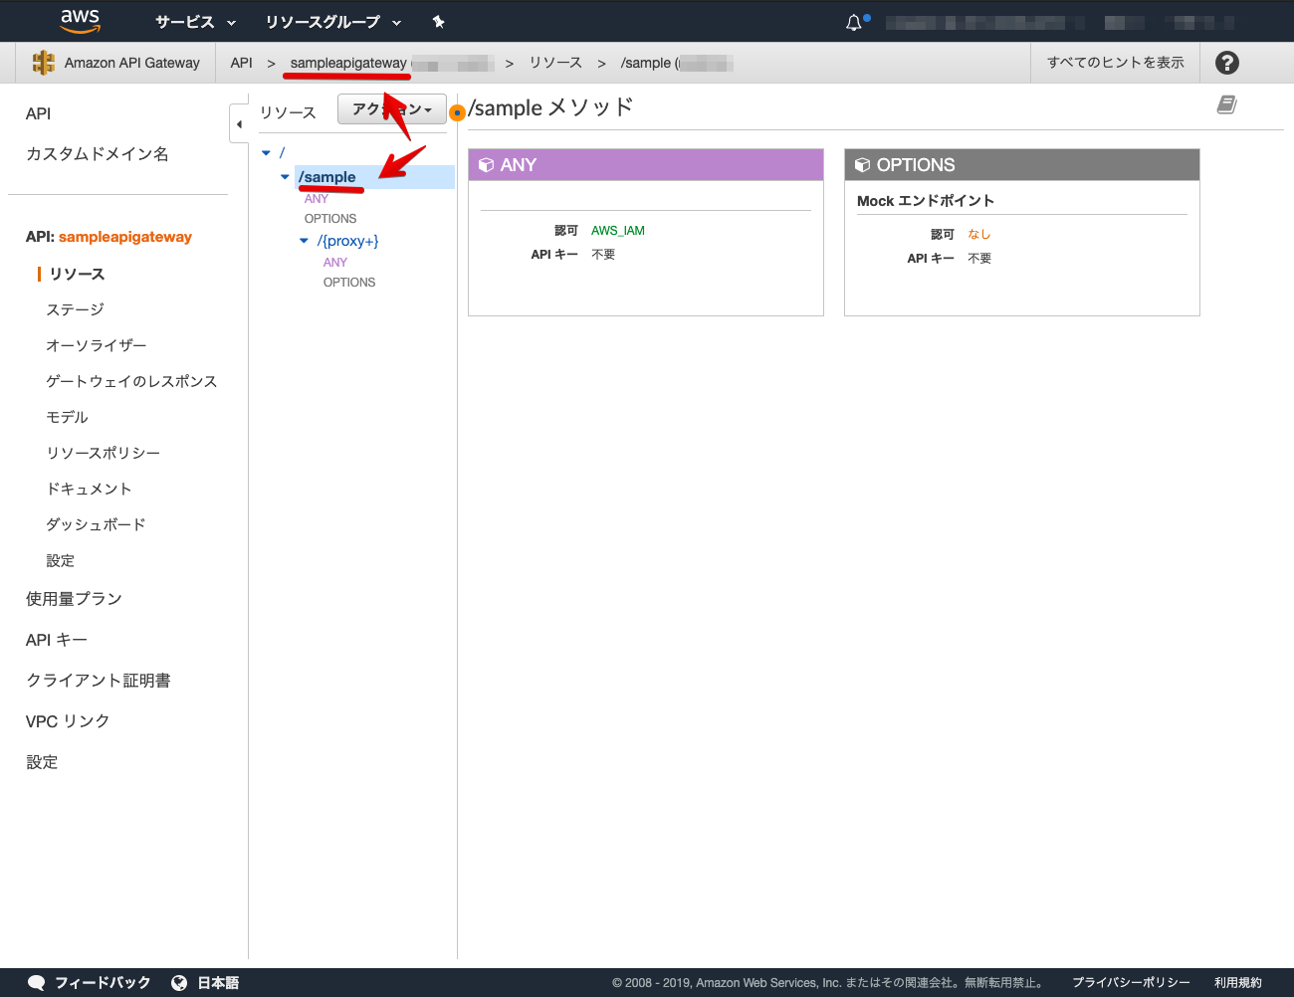The height and width of the screenshot is (997, 1294).
Task: Open クライアント証明書 in the sidebar
Action: click(98, 681)
